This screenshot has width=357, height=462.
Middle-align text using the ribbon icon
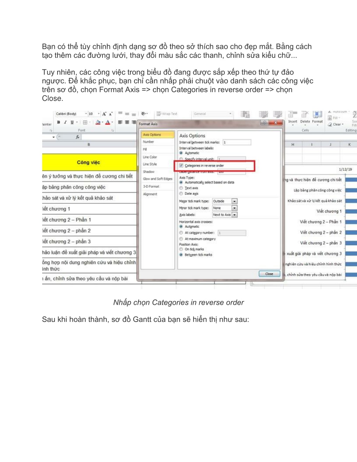[127, 114]
